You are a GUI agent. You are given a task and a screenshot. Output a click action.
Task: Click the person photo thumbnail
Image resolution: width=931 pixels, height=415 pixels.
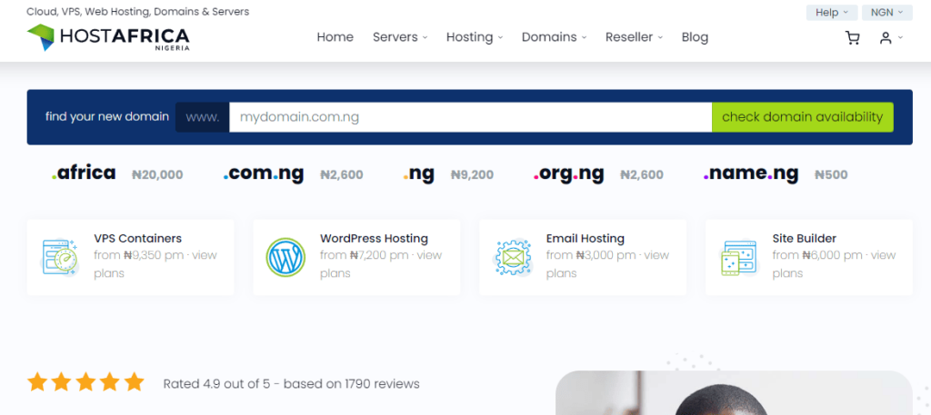(734, 393)
